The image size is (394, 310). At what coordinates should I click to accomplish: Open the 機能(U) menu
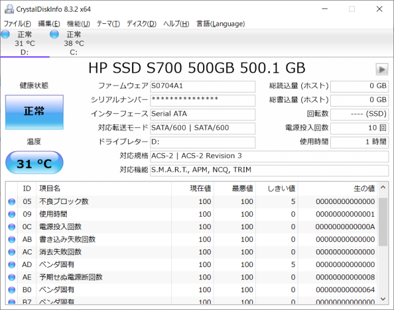78,24
